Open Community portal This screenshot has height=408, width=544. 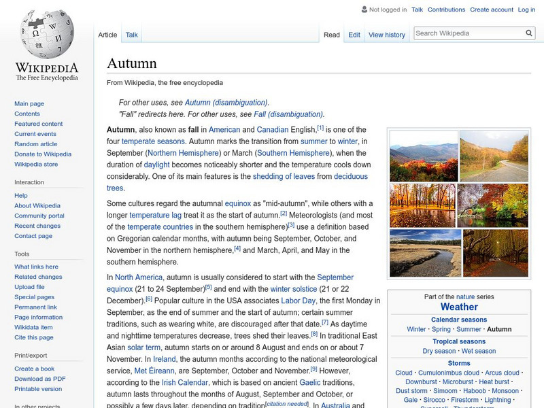pos(39,216)
